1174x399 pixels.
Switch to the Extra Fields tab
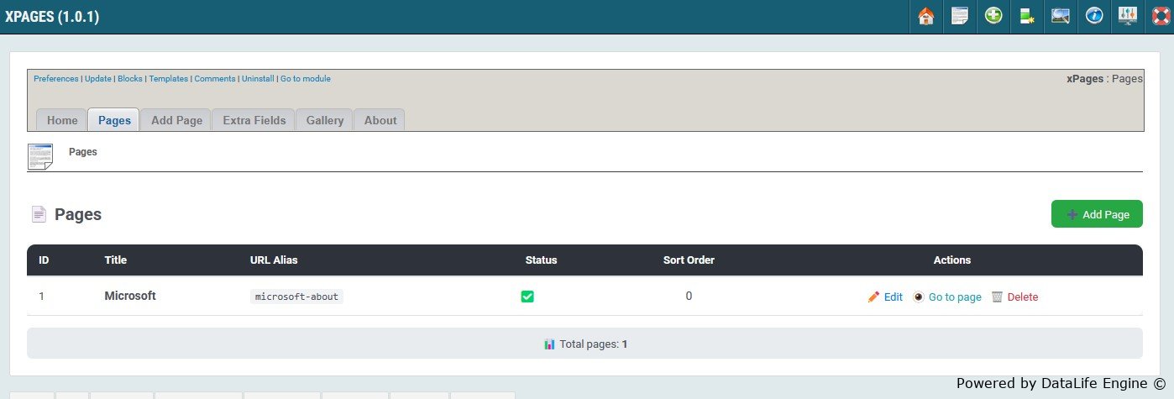tap(254, 120)
